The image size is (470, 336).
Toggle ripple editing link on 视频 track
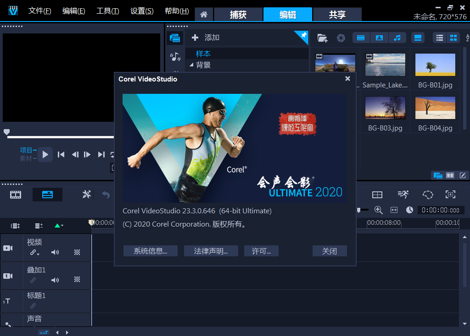pyautogui.click(x=33, y=252)
